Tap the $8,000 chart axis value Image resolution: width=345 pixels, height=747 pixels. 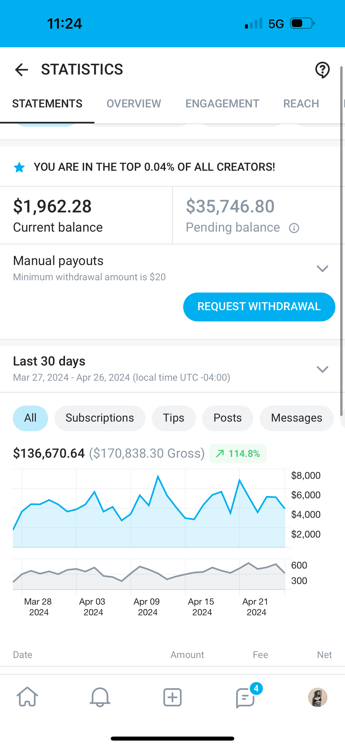306,476
